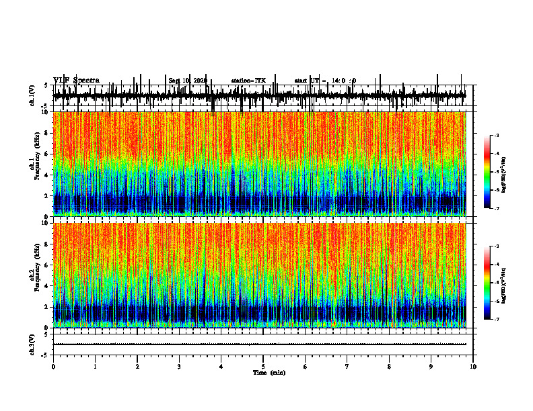This screenshot has width=533, height=411.
Task: Click the "ch.3(V)" waveform axis label
Action: [32, 345]
